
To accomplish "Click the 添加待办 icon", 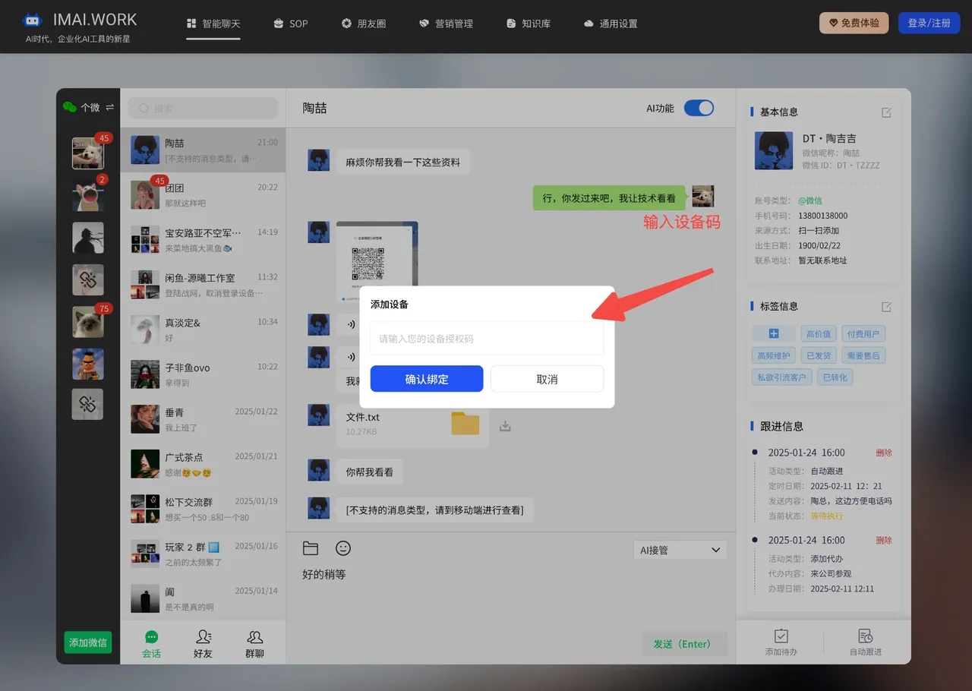I will coord(781,636).
